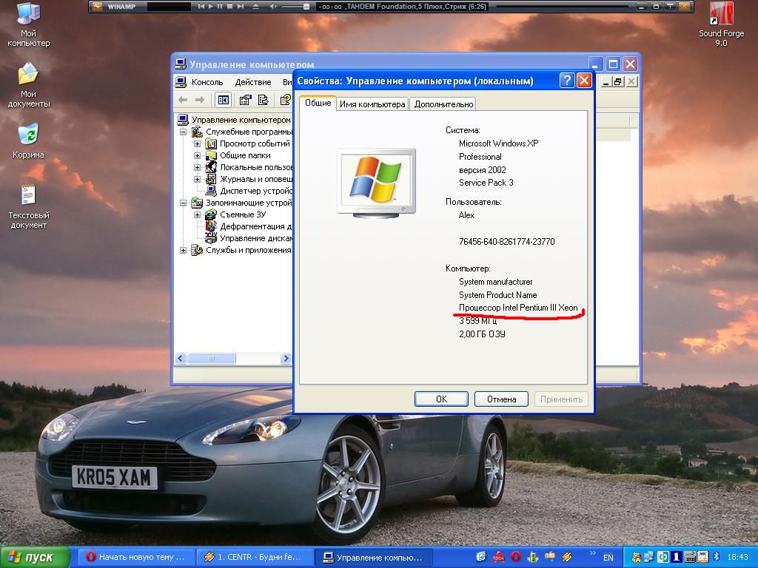The image size is (758, 568).
Task: Click the Отмена button
Action: (501, 399)
